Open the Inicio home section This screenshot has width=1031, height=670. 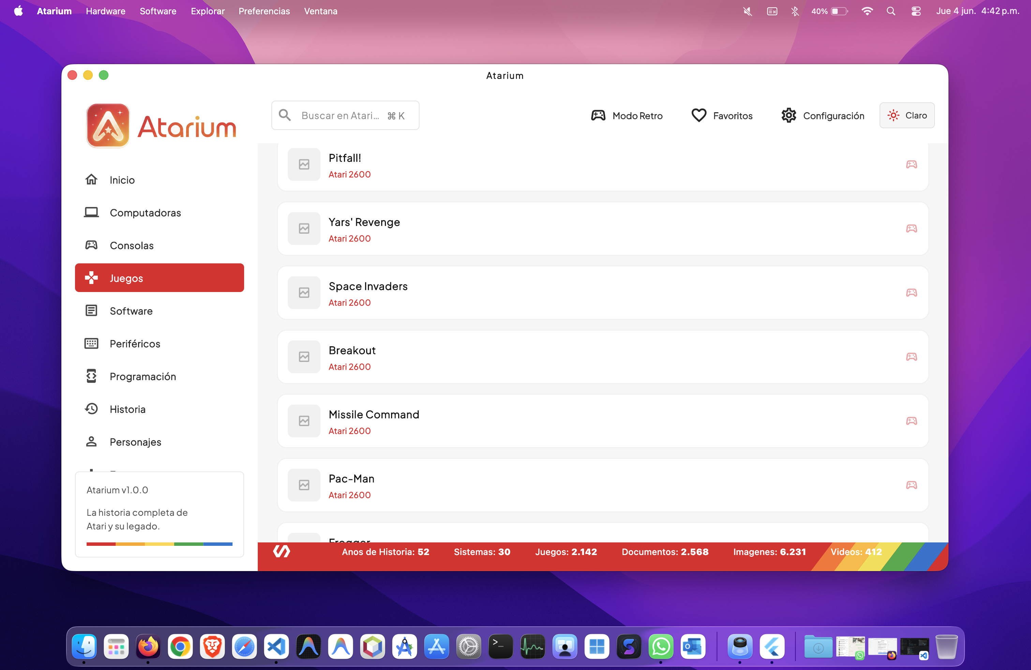click(x=159, y=180)
